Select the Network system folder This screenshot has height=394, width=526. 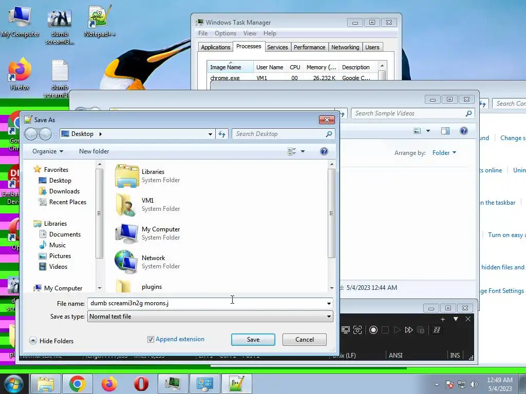tap(147, 262)
